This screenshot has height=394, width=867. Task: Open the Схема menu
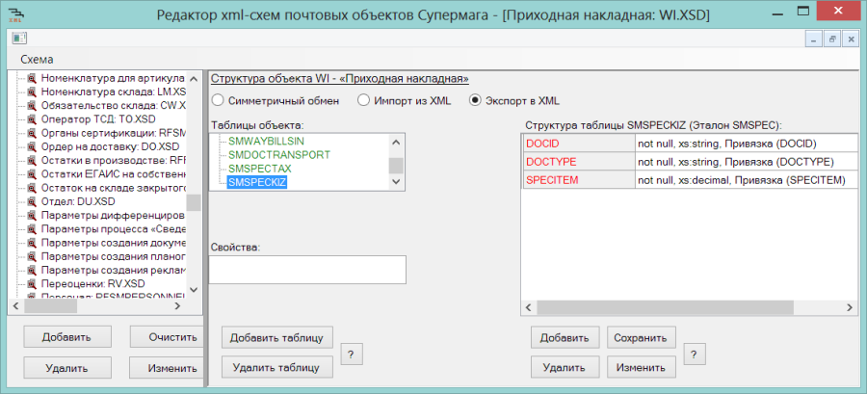tap(37, 60)
